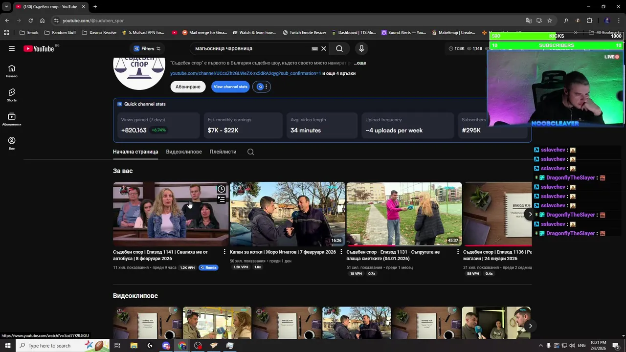Open options for Епизод 1141 video
This screenshot has height=352, width=626.
pos(224,252)
